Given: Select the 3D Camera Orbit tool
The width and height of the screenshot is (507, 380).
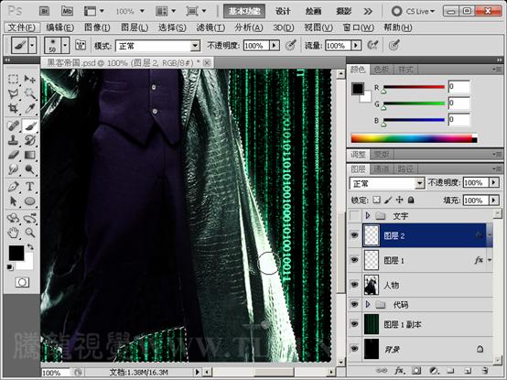Looking at the screenshot, I should coord(30,218).
